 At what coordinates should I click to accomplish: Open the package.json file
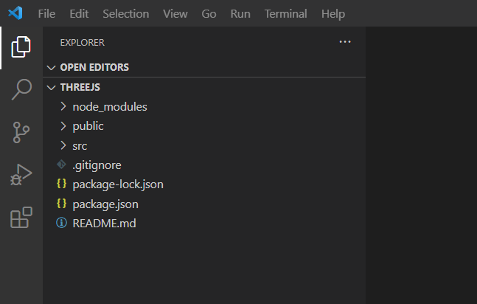[x=105, y=204]
